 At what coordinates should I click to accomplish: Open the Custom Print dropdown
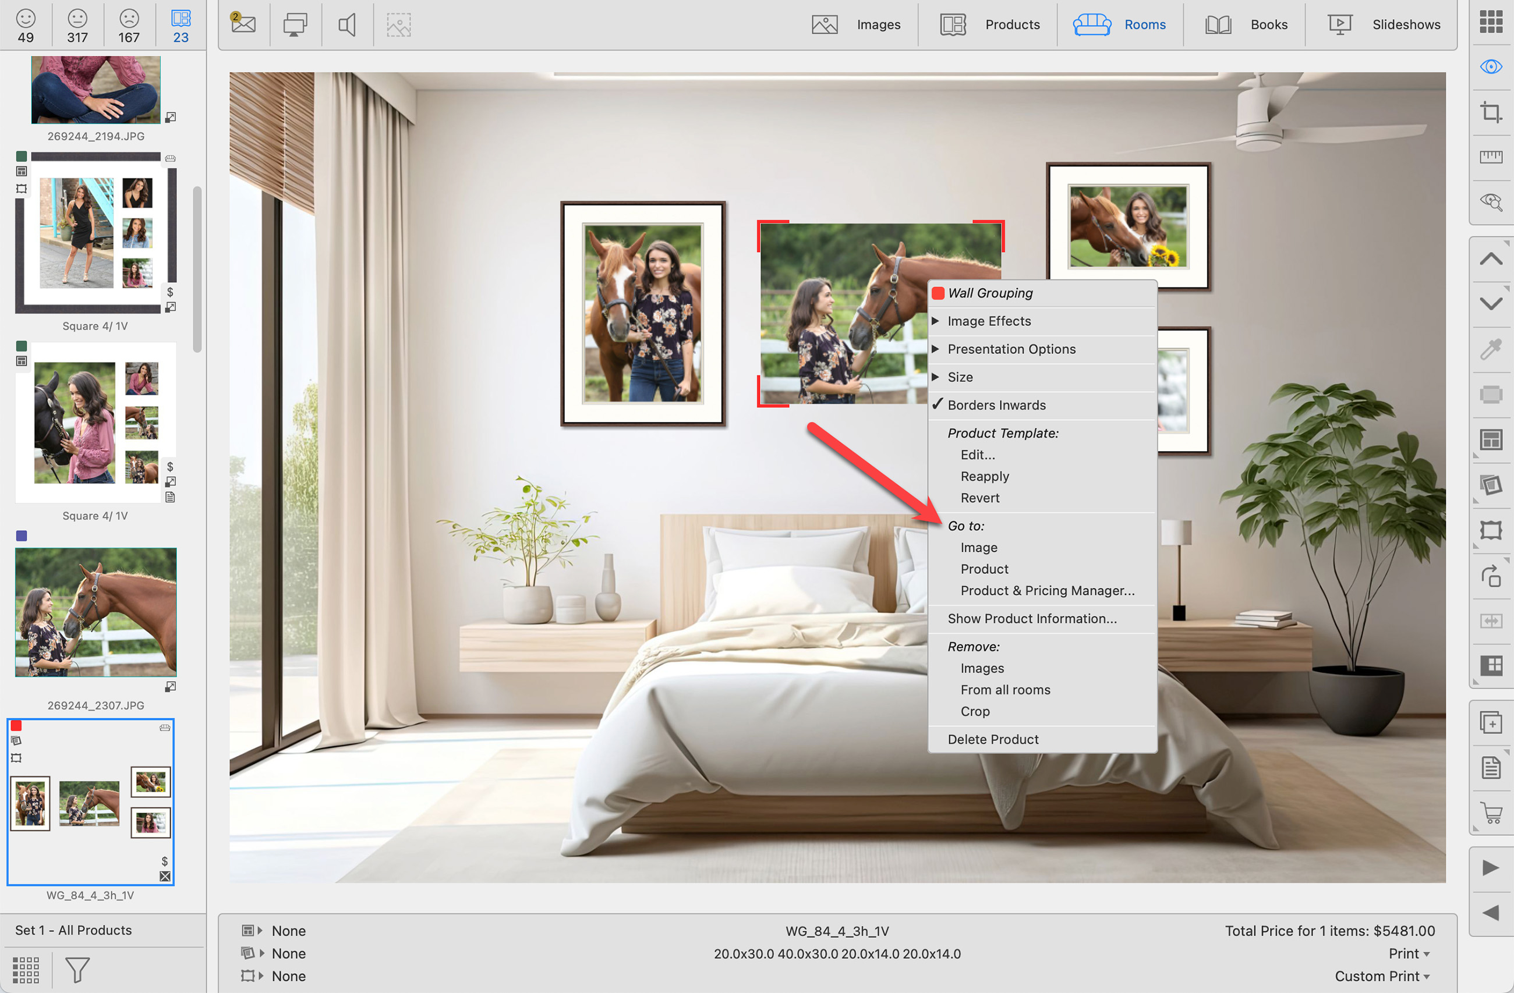[1381, 976]
